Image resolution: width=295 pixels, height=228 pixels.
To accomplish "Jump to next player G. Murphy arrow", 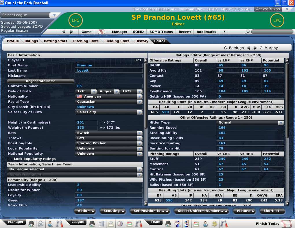I will pyautogui.click(x=255, y=48).
